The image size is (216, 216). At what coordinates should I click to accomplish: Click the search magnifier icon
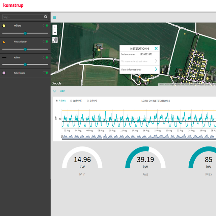coord(46,17)
